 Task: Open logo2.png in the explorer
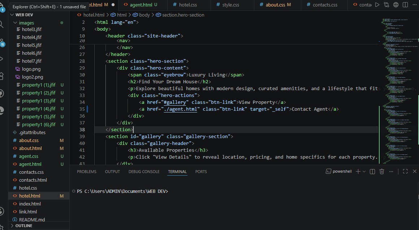[33, 77]
